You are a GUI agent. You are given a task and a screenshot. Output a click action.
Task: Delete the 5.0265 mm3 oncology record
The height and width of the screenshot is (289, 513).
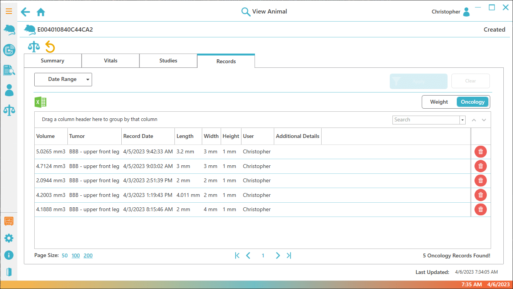pos(480,152)
